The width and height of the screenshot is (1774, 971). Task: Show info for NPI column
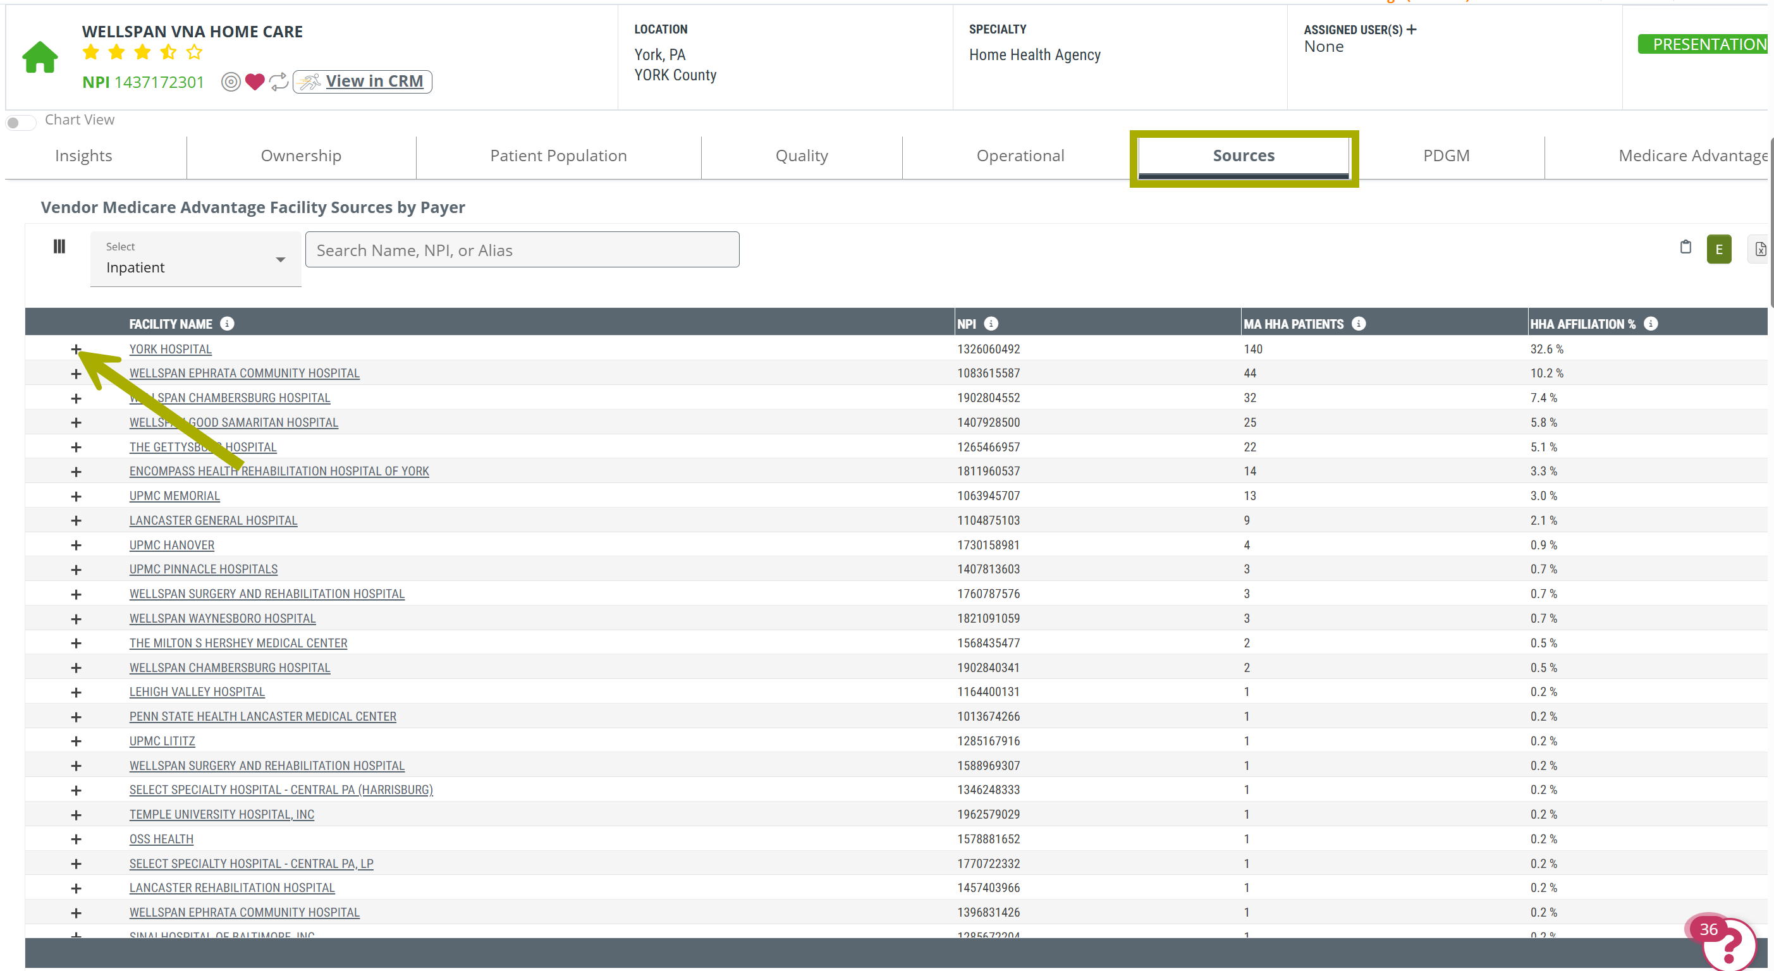991,324
